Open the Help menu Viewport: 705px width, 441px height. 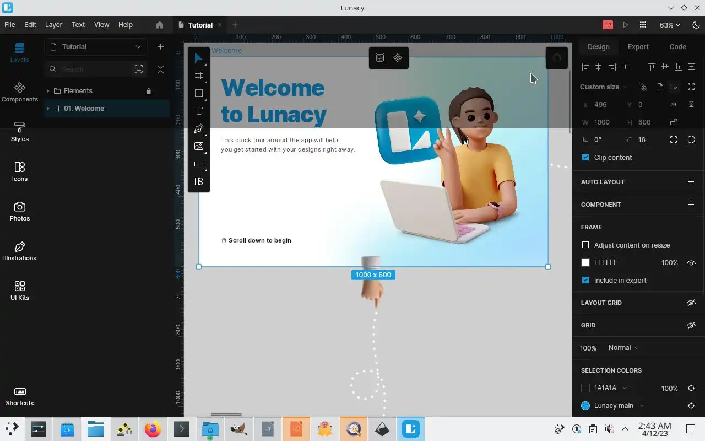126,25
